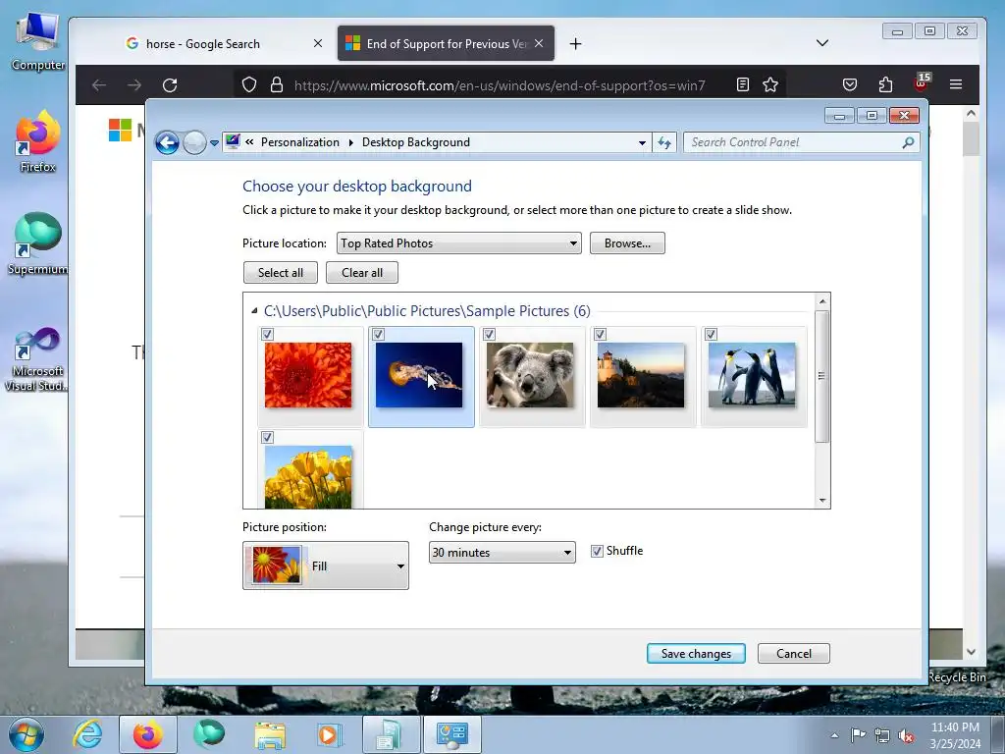Click the Control Panel icon in the address bar
1005x754 pixels.
233,141
